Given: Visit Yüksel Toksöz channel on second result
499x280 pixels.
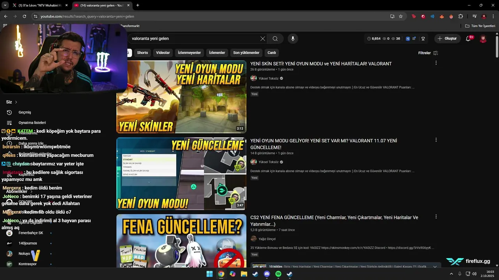Looking at the screenshot, I should pos(269,162).
